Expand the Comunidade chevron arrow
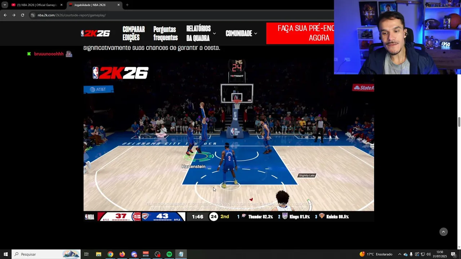461x259 pixels. pos(256,33)
